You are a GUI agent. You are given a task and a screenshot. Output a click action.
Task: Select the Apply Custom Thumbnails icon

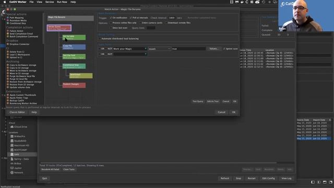(8, 95)
